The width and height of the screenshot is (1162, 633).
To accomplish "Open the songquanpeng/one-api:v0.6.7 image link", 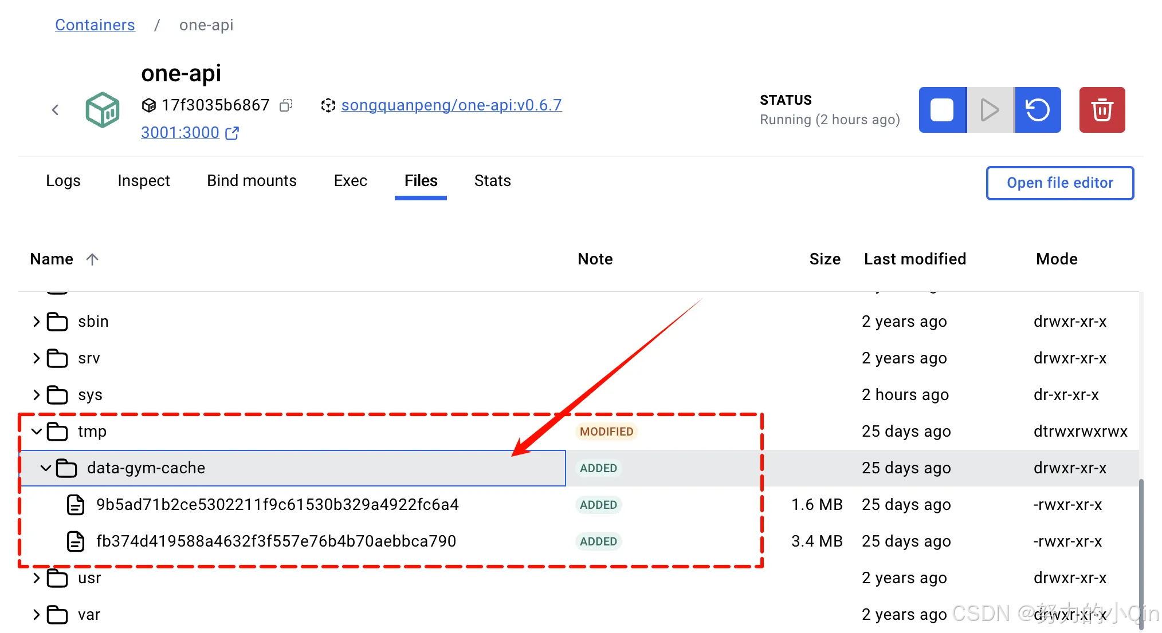I will 451,105.
